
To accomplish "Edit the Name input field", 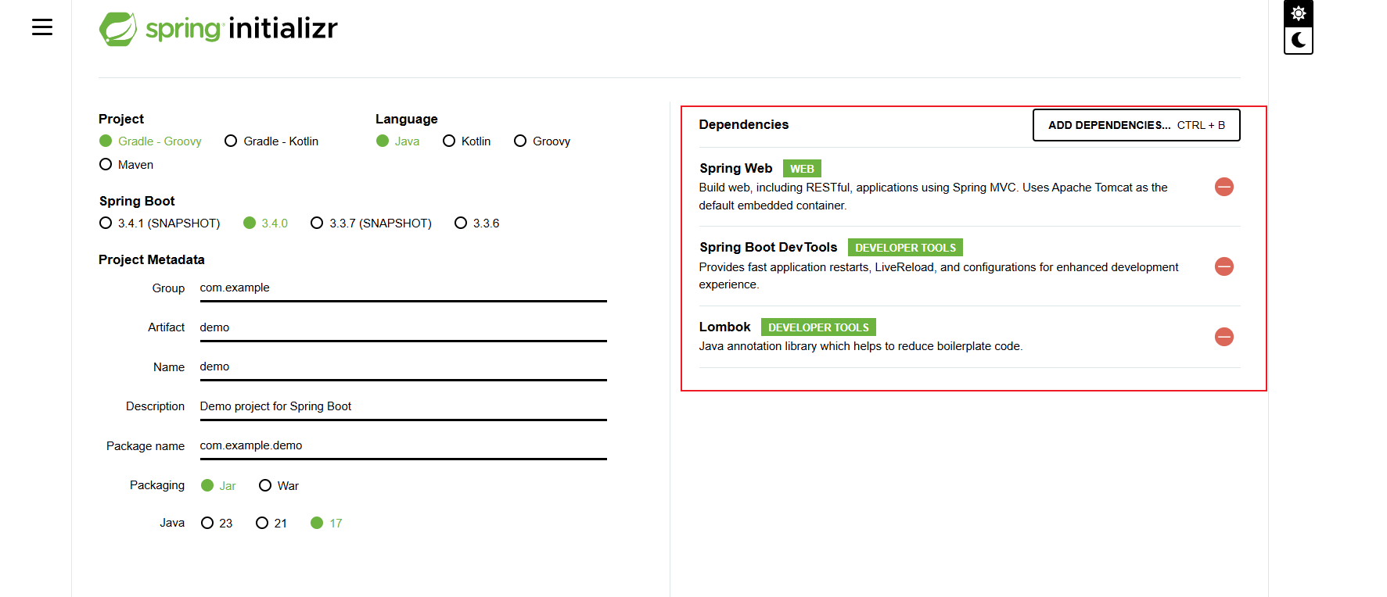I will 403,367.
